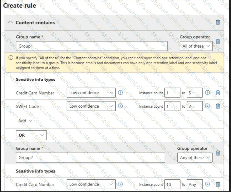Delete the Content contains condition via trash icon
This screenshot has height=192, width=231.
tap(218, 22)
